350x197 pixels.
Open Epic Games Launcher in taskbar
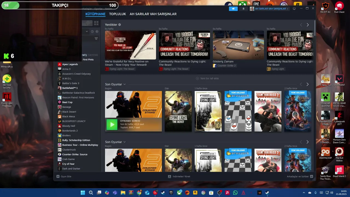click(171, 193)
